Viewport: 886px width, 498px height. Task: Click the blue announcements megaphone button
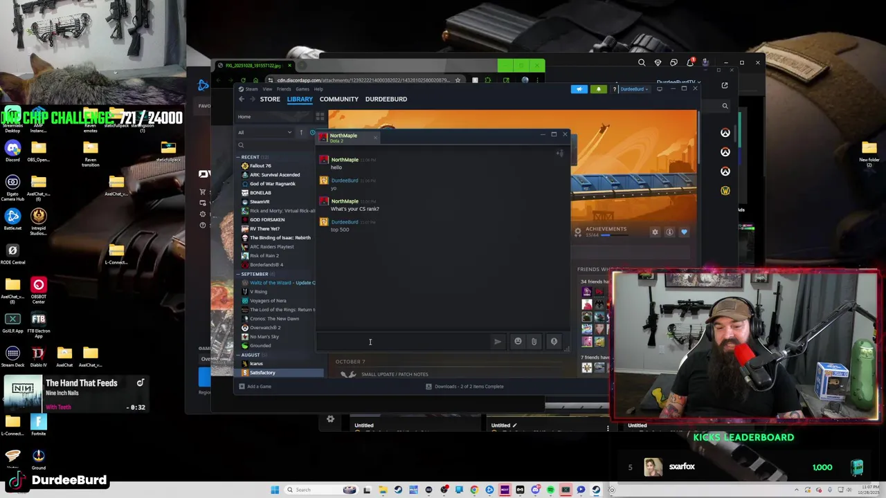click(579, 89)
